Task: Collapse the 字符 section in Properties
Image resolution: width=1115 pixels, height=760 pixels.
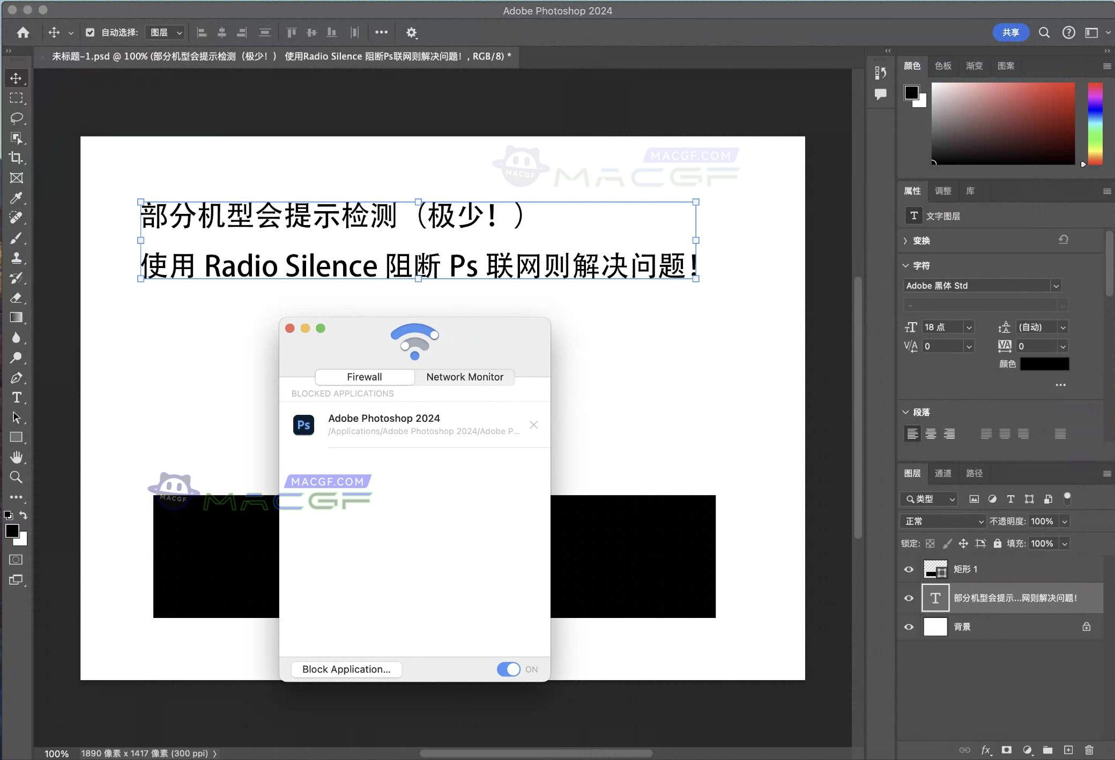Action: click(x=905, y=265)
